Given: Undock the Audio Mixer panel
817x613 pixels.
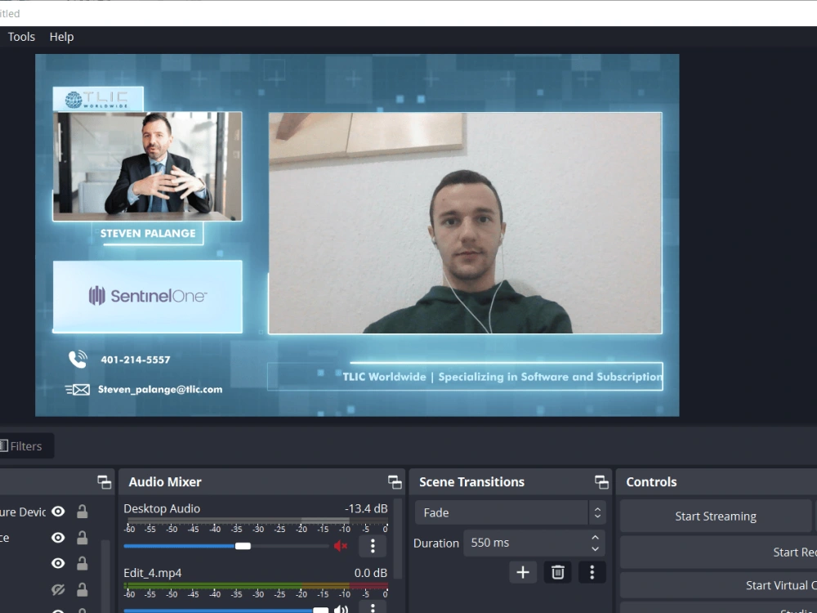Looking at the screenshot, I should [395, 482].
